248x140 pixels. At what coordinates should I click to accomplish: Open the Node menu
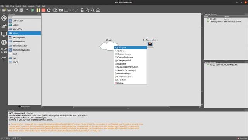click(24, 6)
